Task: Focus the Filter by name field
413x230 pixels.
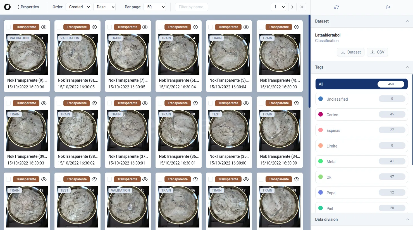Action: [x=192, y=7]
